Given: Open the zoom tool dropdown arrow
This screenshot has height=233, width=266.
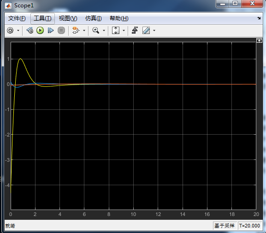Looking at the screenshot, I should [104, 31].
